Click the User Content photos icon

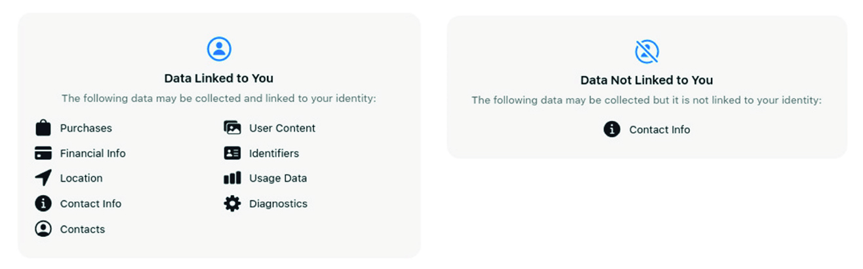point(232,128)
